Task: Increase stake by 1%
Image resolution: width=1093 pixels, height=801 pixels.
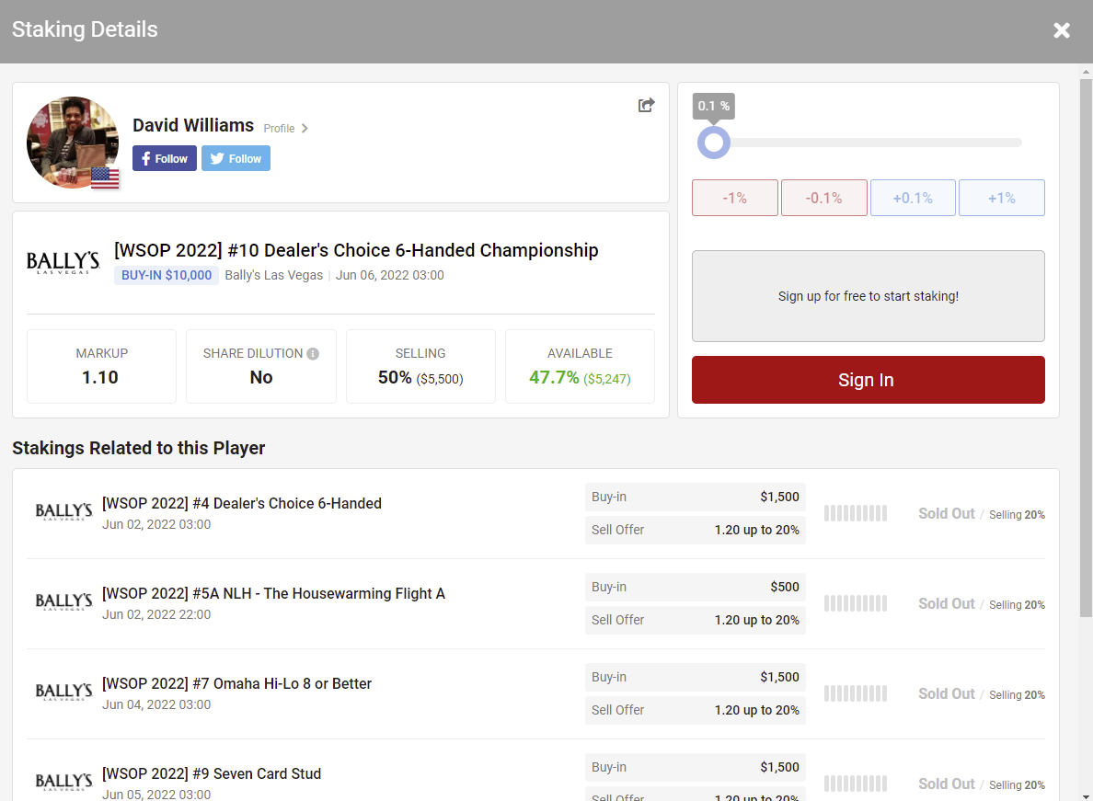Action: 1002,198
